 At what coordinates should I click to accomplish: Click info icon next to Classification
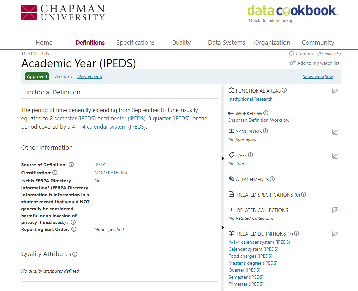[x=55, y=173]
